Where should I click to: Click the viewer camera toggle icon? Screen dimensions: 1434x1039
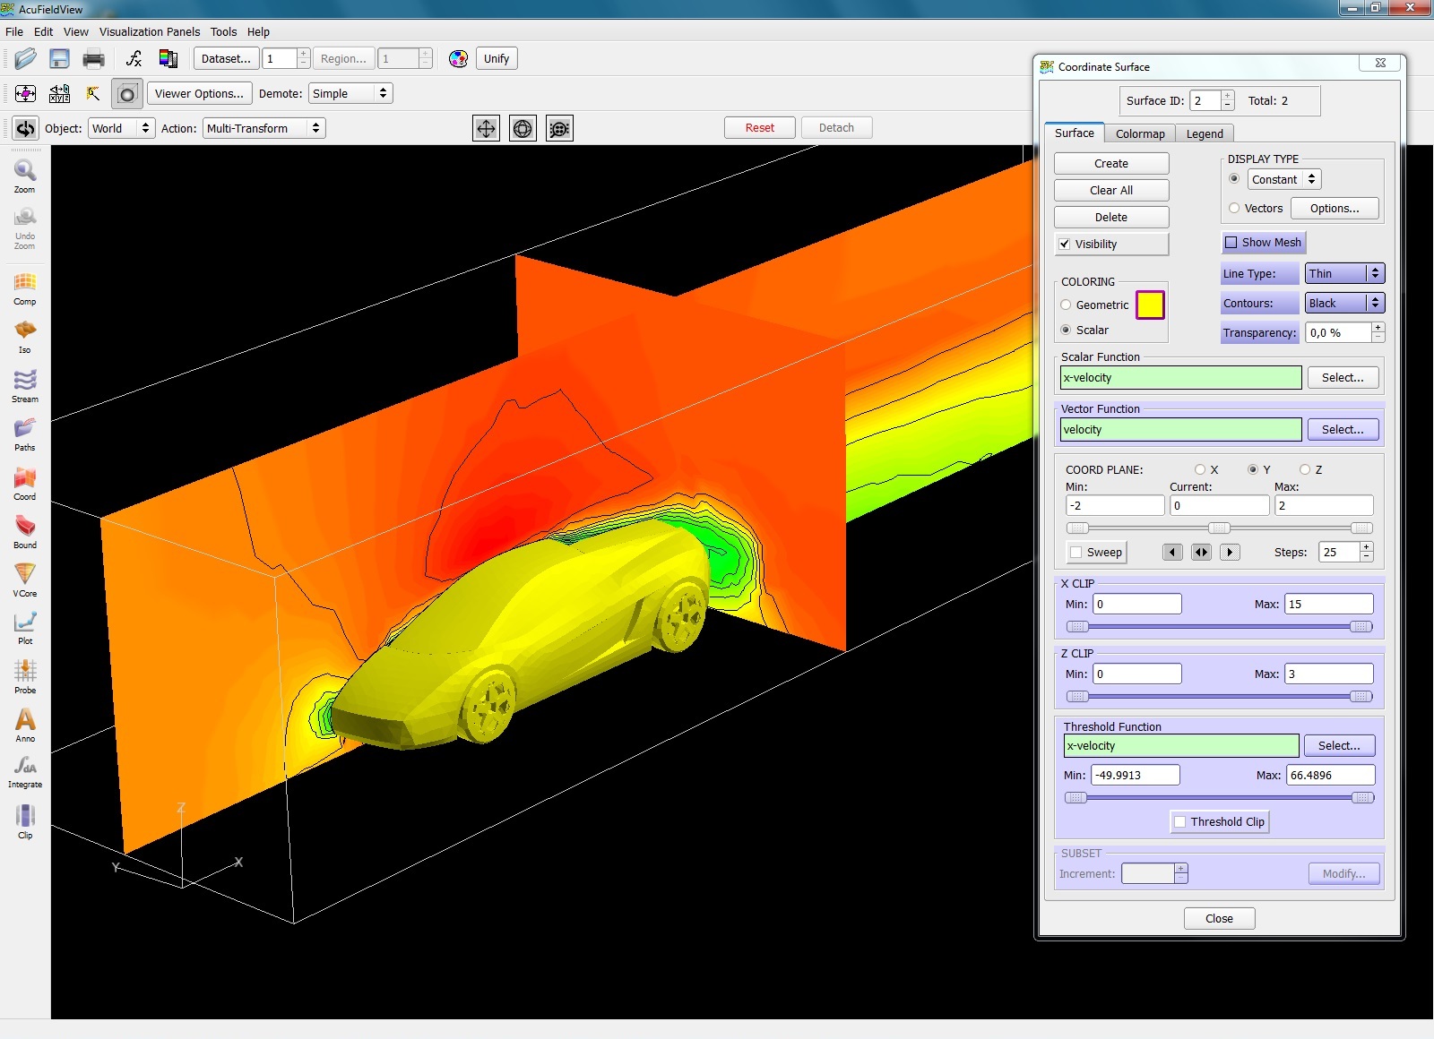[127, 94]
